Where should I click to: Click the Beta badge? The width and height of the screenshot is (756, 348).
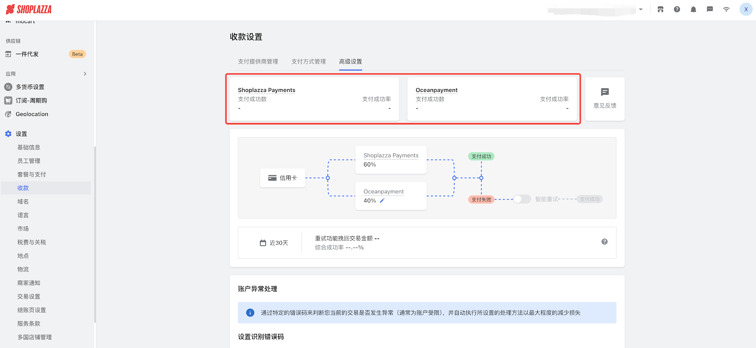point(77,54)
